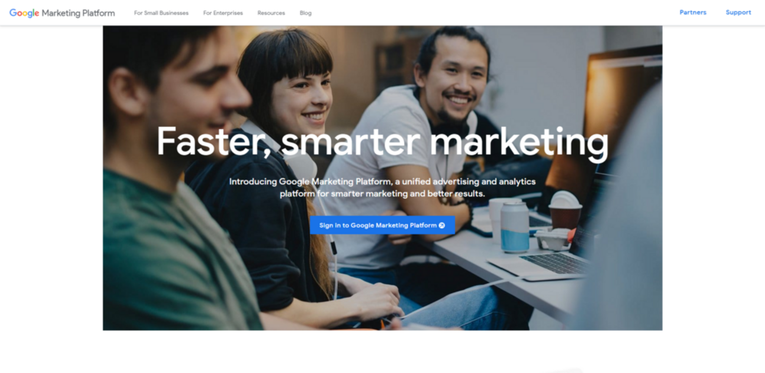
Task: Open the For Small Businesses menu
Action: coord(161,13)
